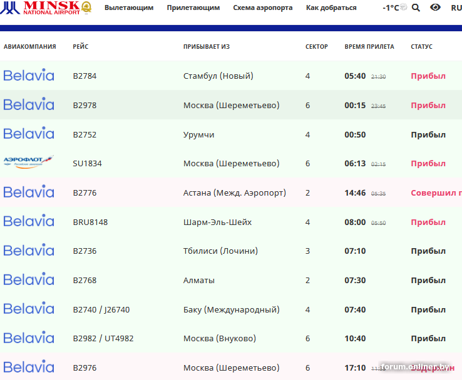Click arrival time 06:13

pos(355,164)
